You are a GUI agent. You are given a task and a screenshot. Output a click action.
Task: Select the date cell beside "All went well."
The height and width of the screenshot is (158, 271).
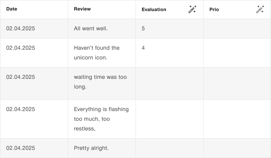(x=21, y=28)
